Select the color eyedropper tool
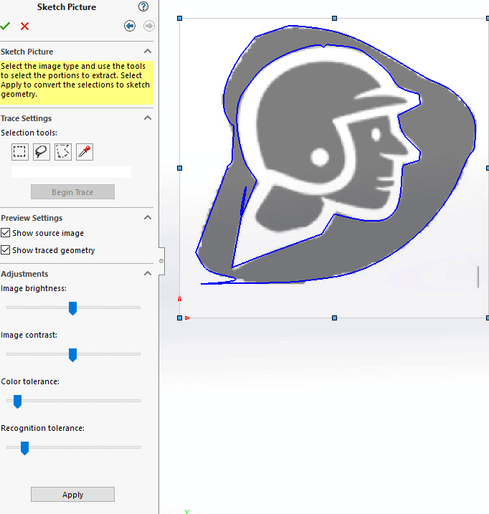 click(85, 152)
